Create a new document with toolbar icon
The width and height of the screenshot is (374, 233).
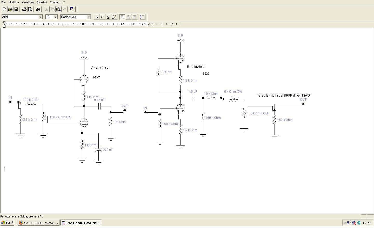click(x=4, y=9)
